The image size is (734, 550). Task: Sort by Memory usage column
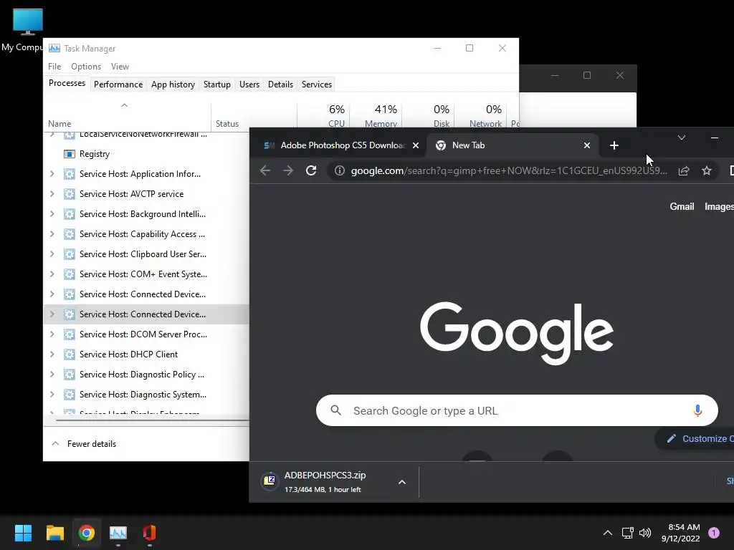tap(376, 115)
